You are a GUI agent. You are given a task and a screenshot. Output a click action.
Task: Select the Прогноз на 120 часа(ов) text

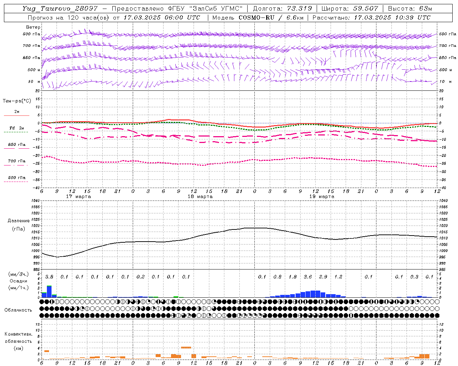tap(69, 18)
